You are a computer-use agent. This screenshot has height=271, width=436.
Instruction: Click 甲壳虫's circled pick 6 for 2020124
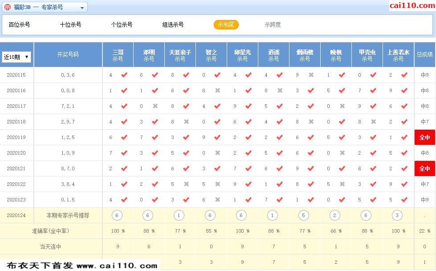point(366,215)
